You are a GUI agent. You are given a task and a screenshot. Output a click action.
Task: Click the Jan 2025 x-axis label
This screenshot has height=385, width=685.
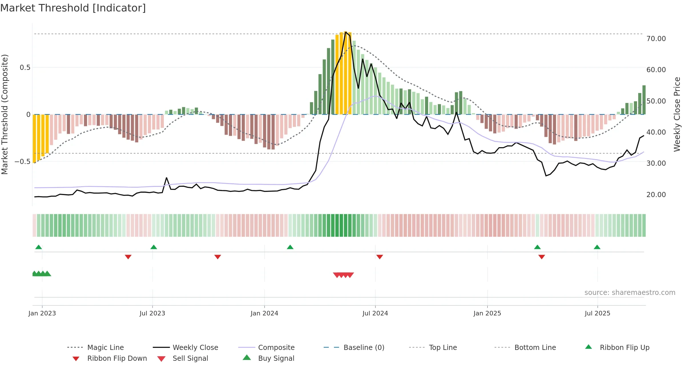click(487, 313)
